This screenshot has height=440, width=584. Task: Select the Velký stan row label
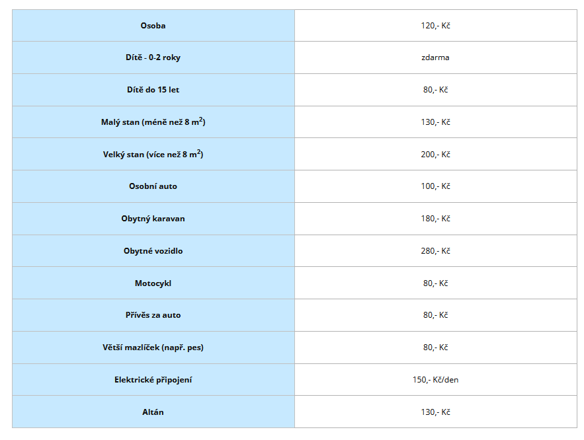pos(153,155)
